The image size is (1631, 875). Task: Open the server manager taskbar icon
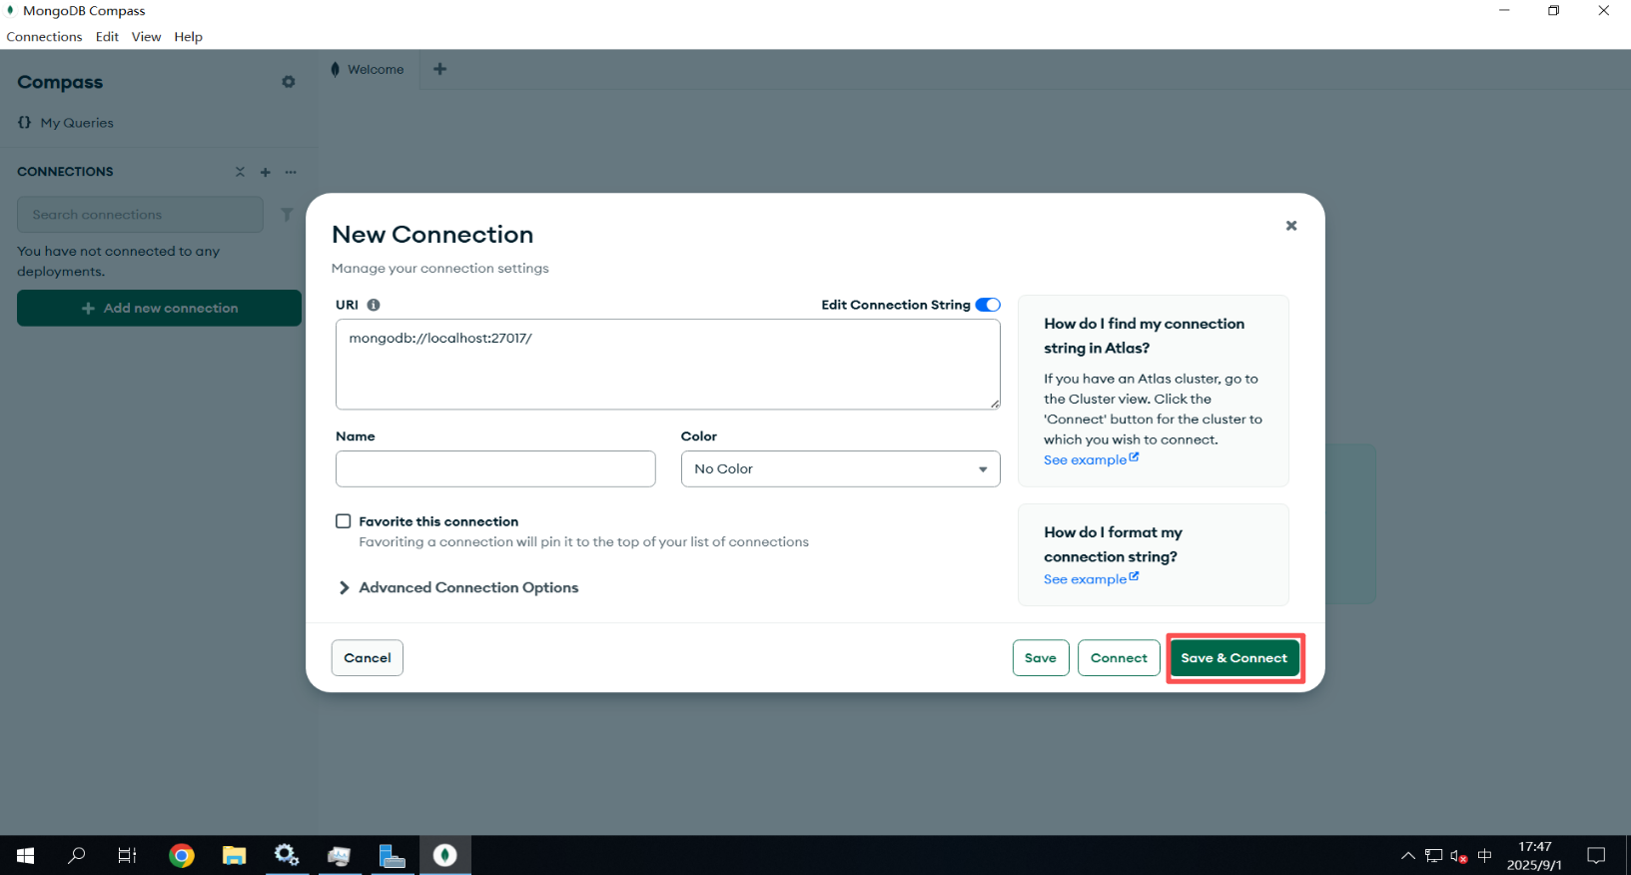[x=392, y=855]
